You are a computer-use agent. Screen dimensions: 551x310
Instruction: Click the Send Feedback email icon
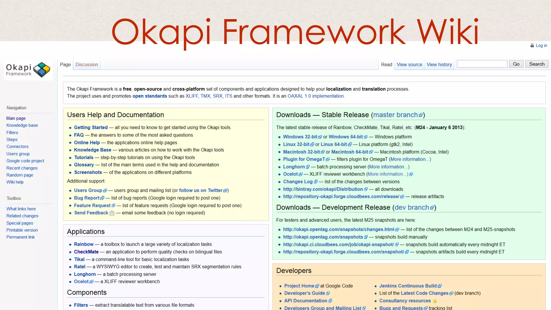tap(112, 213)
